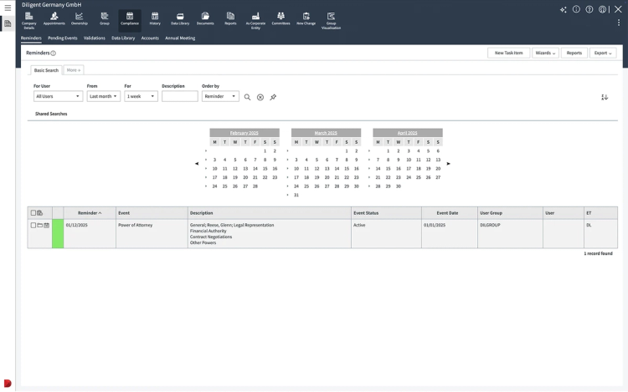Click the New Task Item button

pos(508,53)
